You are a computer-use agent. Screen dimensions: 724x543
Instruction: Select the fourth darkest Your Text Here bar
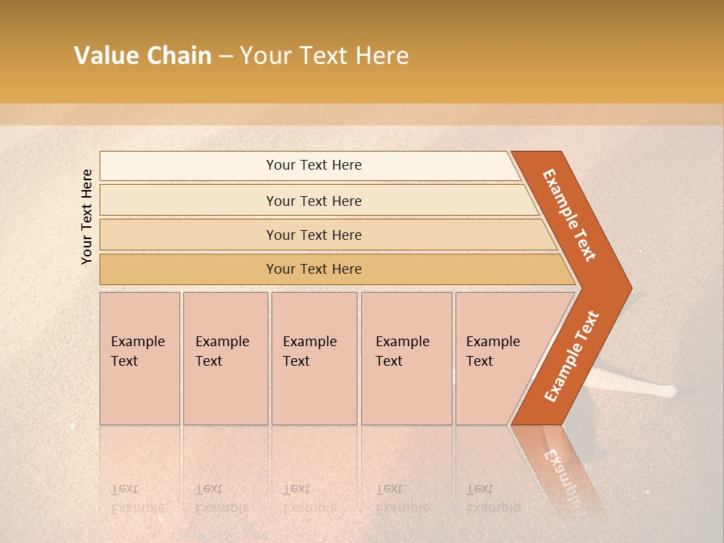click(313, 269)
